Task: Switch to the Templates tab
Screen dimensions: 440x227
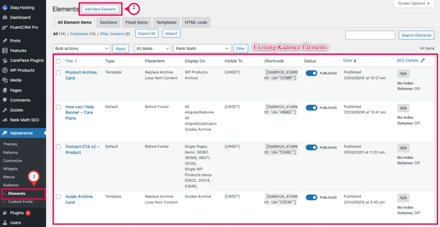Action: pyautogui.click(x=166, y=22)
